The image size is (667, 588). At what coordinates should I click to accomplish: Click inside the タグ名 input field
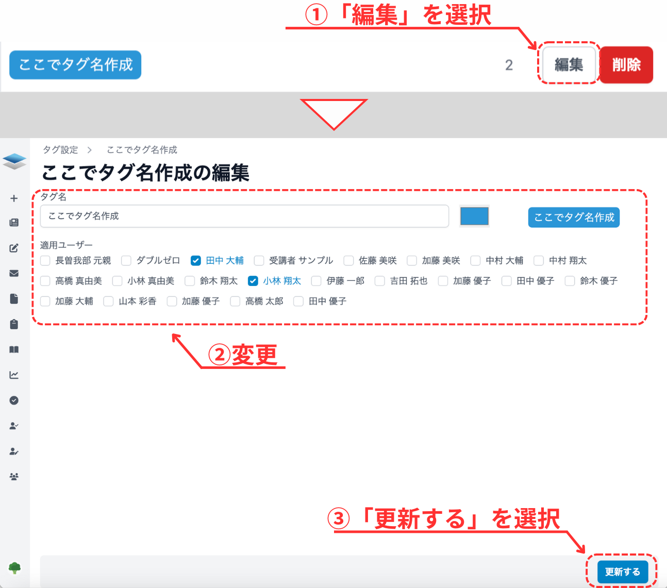coord(244,216)
